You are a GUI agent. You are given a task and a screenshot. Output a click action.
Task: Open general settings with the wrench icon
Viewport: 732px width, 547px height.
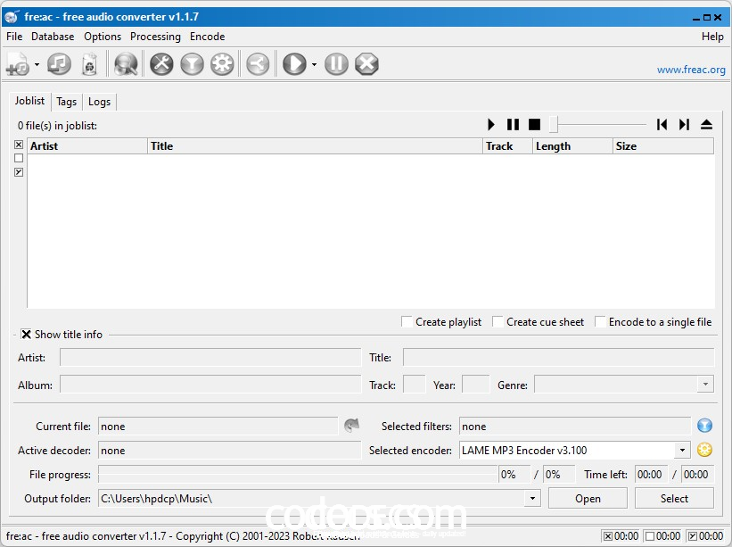click(161, 64)
